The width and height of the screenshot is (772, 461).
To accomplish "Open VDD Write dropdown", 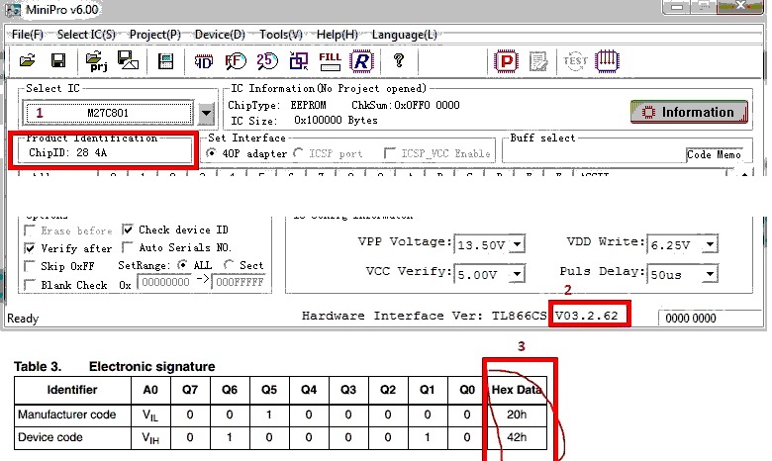I will click(710, 244).
